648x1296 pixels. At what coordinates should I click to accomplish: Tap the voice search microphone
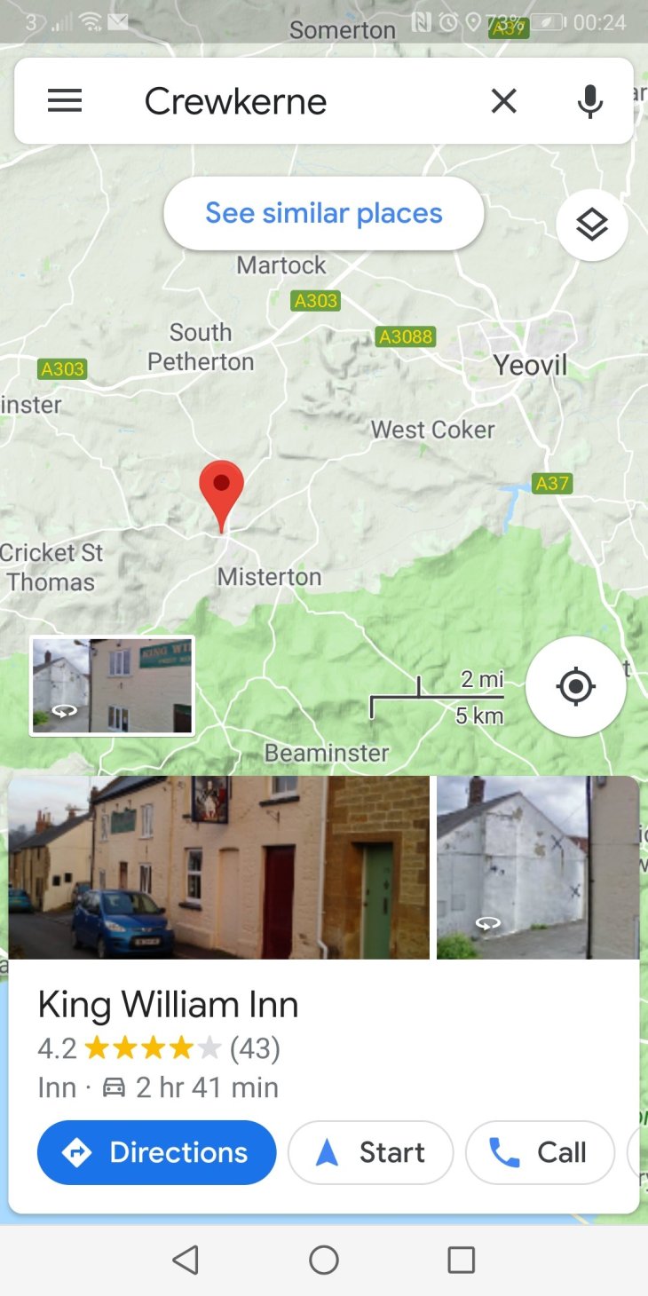click(589, 101)
